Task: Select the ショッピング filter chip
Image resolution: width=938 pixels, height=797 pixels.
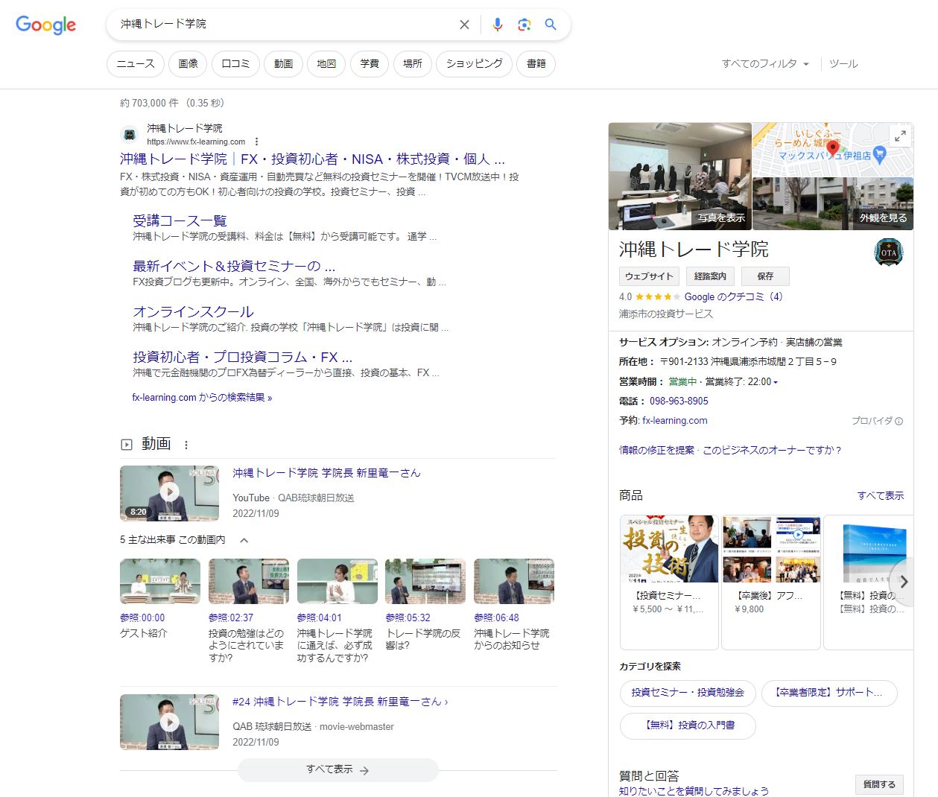Action: pos(475,64)
